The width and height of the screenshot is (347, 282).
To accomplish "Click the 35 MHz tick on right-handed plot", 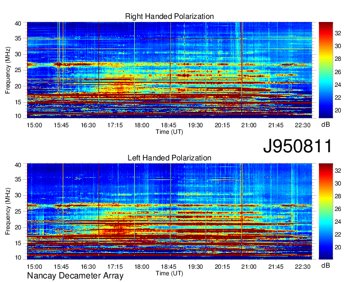I will 18,38.
